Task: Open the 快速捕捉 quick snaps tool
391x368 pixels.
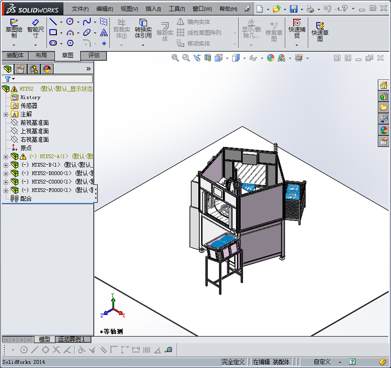Action: click(297, 28)
